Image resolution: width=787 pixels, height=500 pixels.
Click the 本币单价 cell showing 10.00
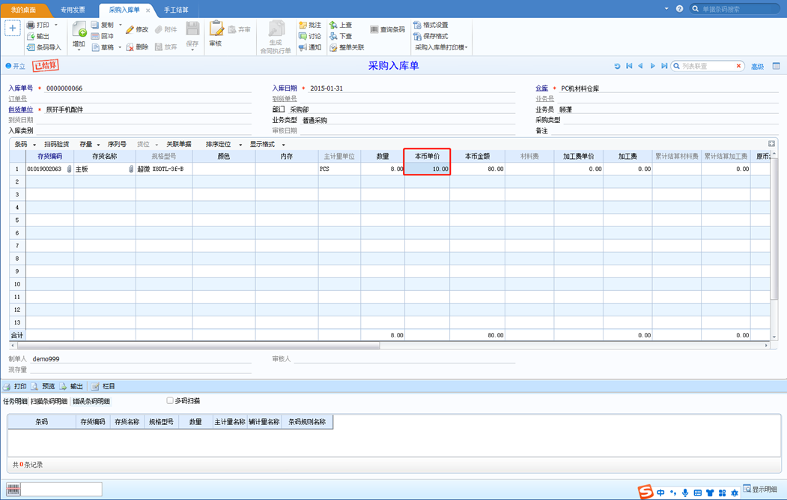coord(427,169)
